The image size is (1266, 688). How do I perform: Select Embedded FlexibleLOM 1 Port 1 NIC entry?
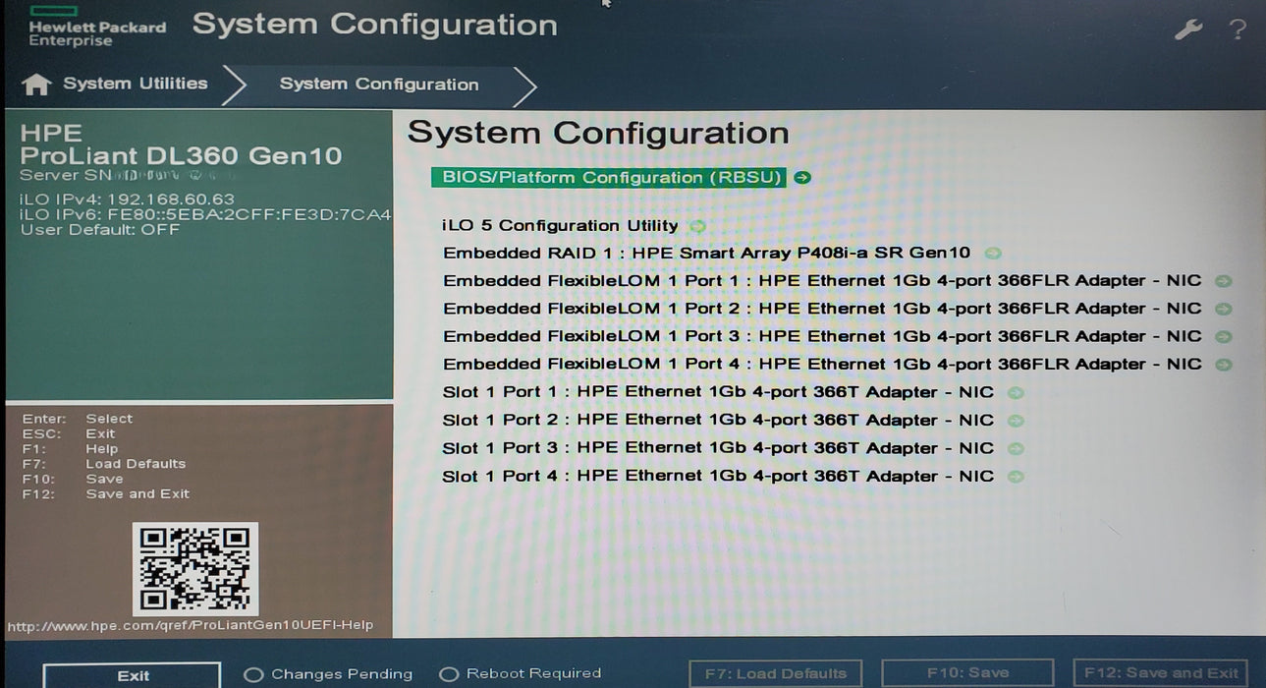(823, 281)
